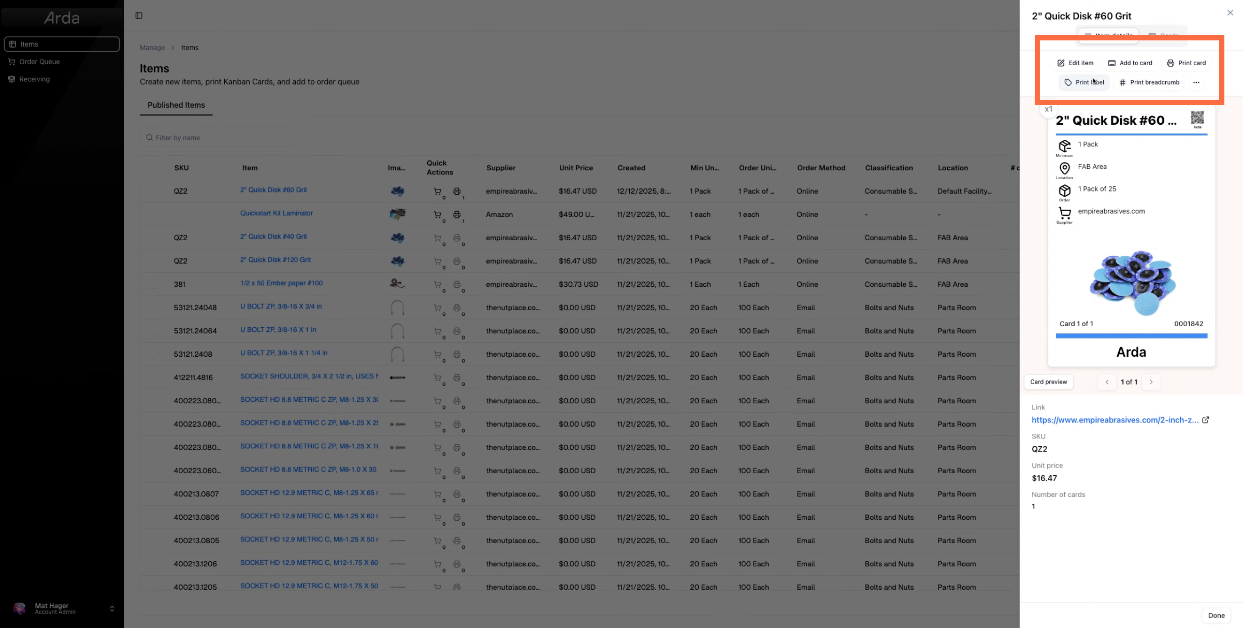Screen dimensions: 1243x628
Task: Open the Order Queue page
Action: tap(62, 62)
